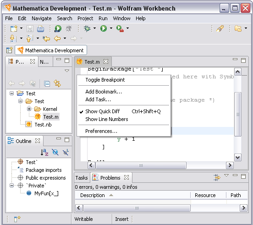Expand the Kernel folder
253x225 pixels.
point(29,109)
